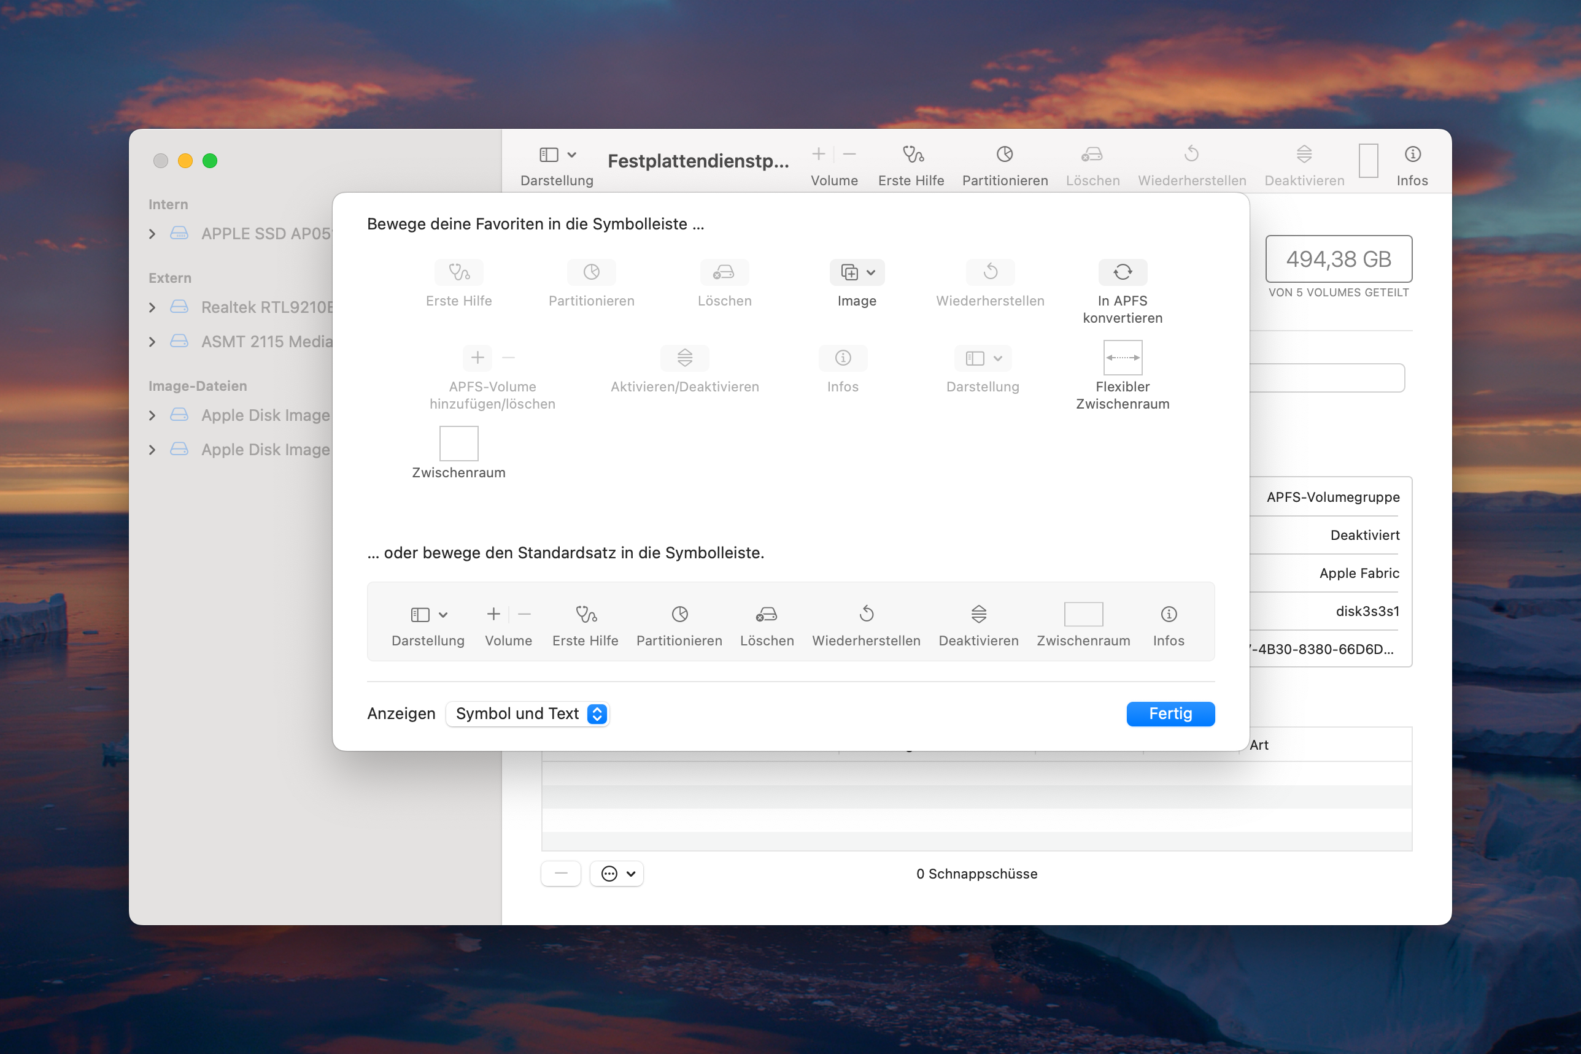Expand the second Apple Disk Image entry
Viewport: 1581px width, 1054px height.
(152, 450)
